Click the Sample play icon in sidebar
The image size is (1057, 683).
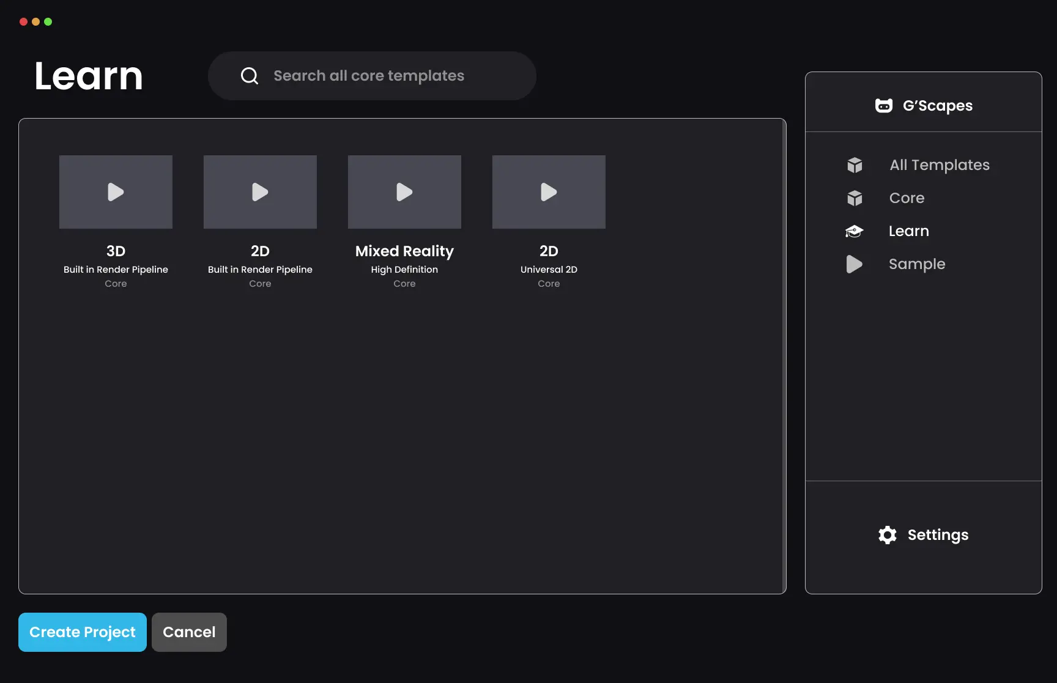(855, 264)
